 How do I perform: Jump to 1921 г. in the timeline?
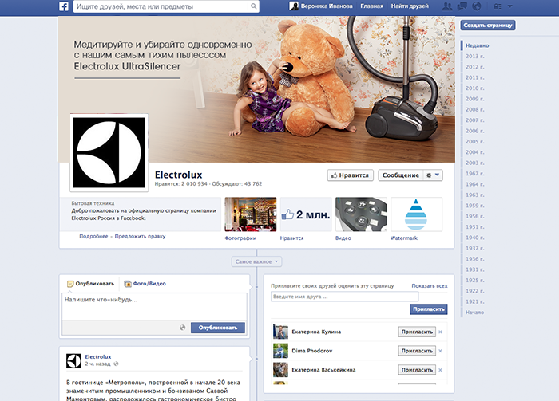474,301
